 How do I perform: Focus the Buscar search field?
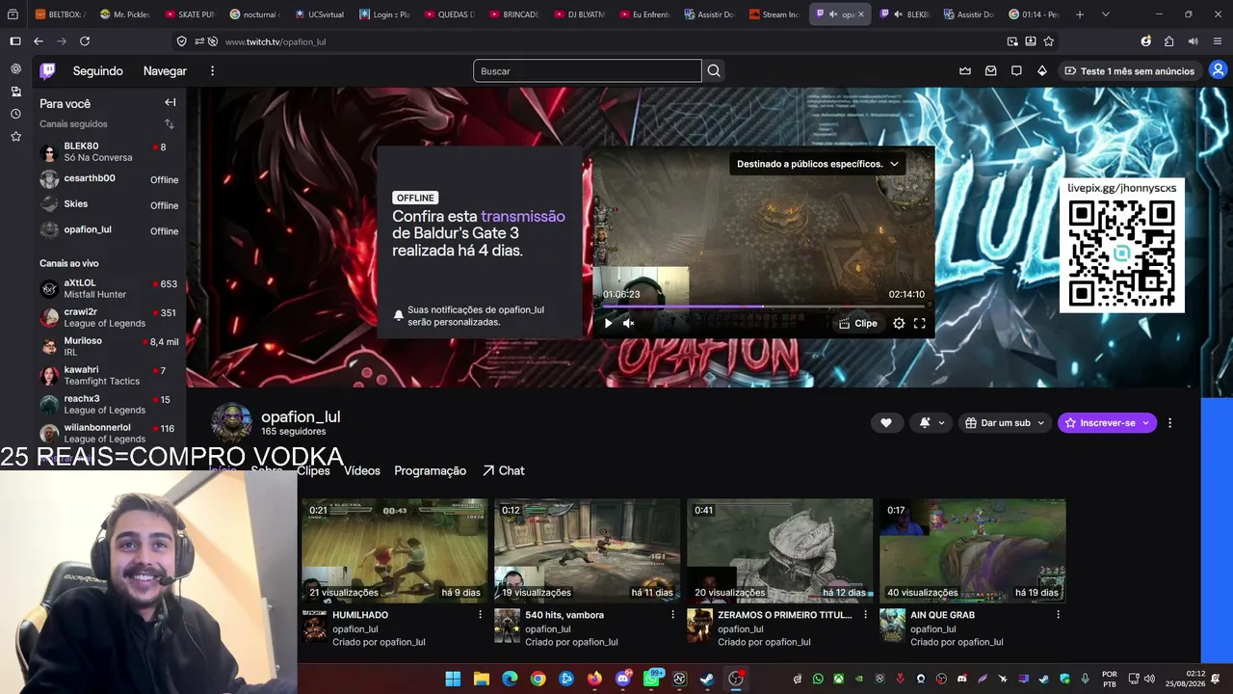[x=588, y=70]
